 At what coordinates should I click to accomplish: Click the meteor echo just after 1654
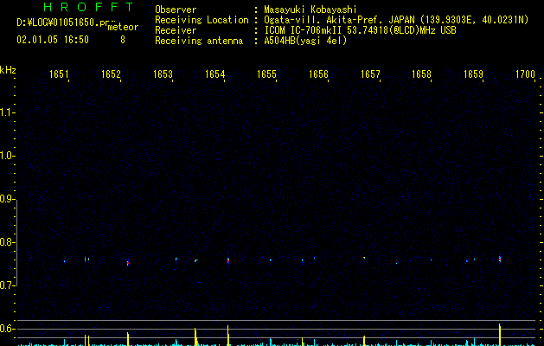click(228, 260)
